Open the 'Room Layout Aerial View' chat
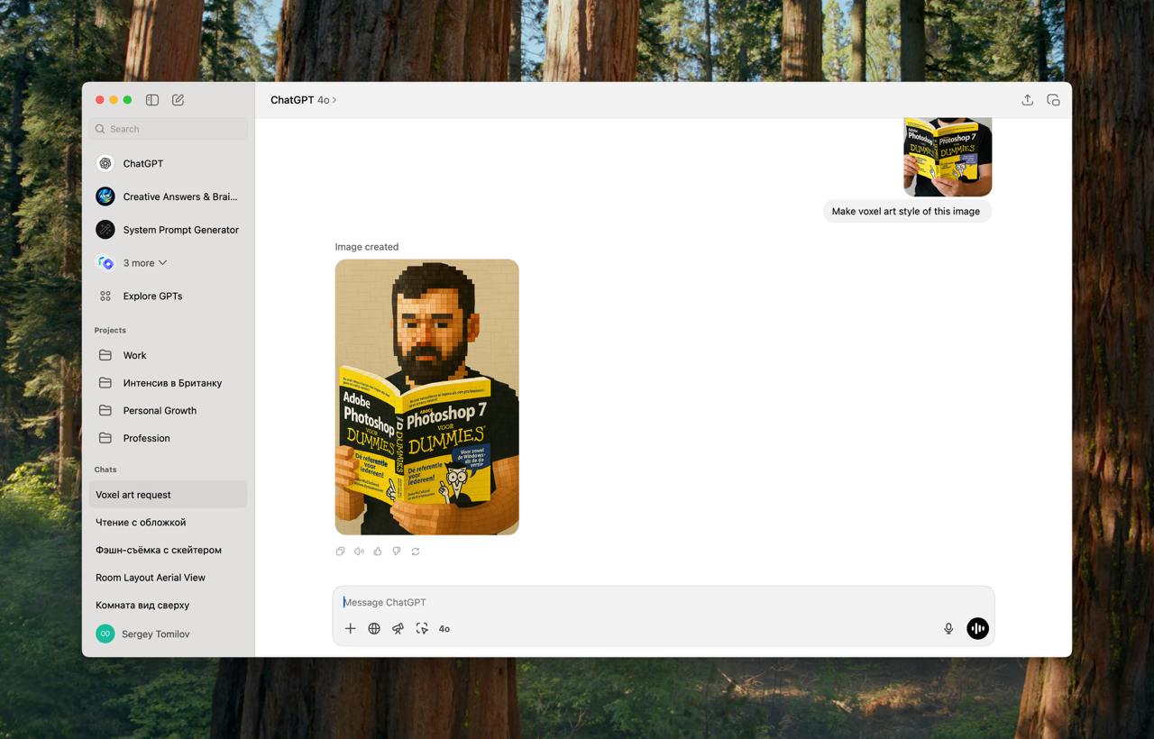Screen dimensions: 1154x739 point(168,578)
